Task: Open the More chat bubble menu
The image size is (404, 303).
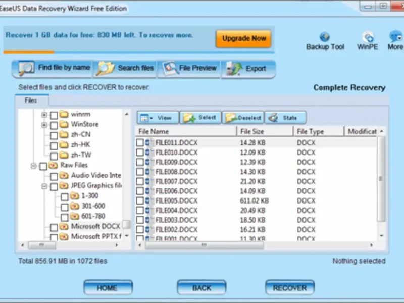Action: pos(395,37)
